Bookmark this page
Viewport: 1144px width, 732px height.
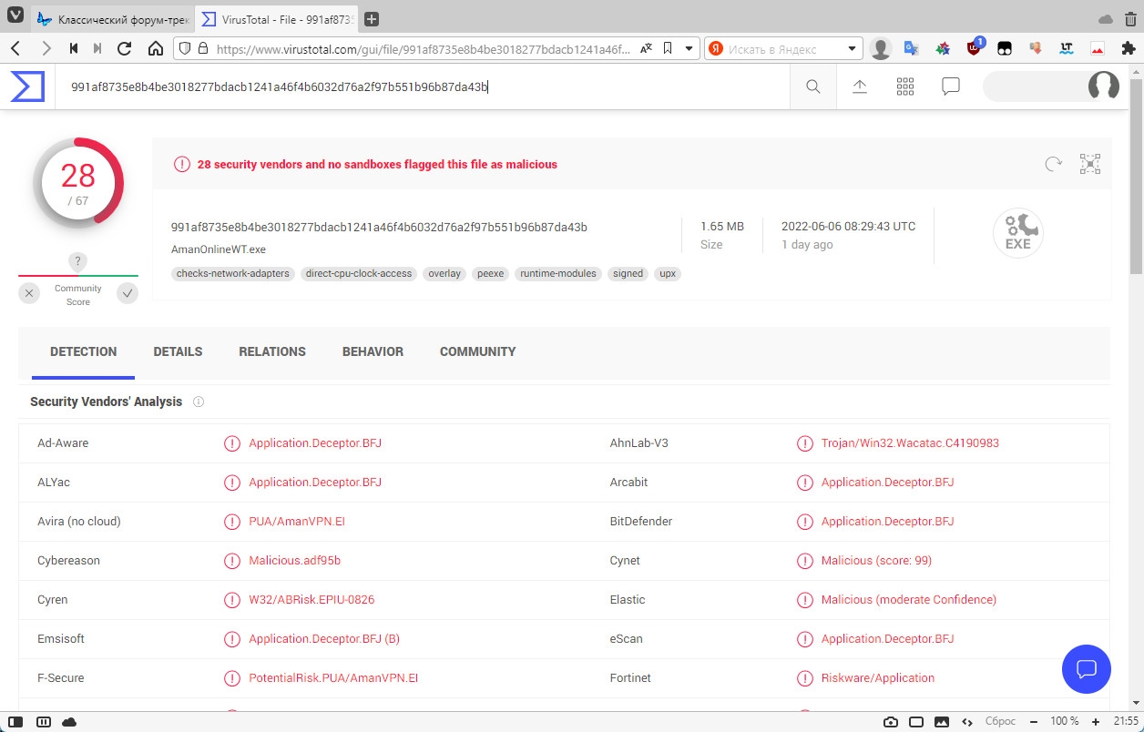click(668, 48)
